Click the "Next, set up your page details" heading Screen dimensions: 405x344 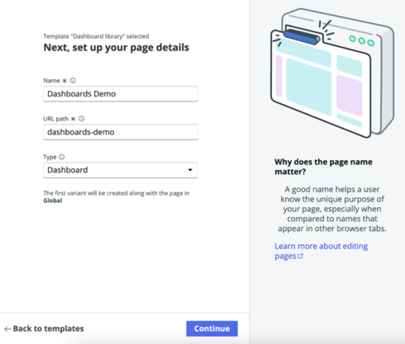click(x=117, y=48)
